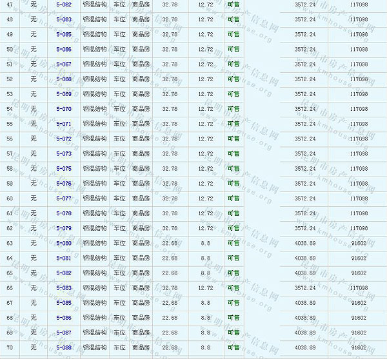Open unit 5-072 details link

tap(64, 139)
